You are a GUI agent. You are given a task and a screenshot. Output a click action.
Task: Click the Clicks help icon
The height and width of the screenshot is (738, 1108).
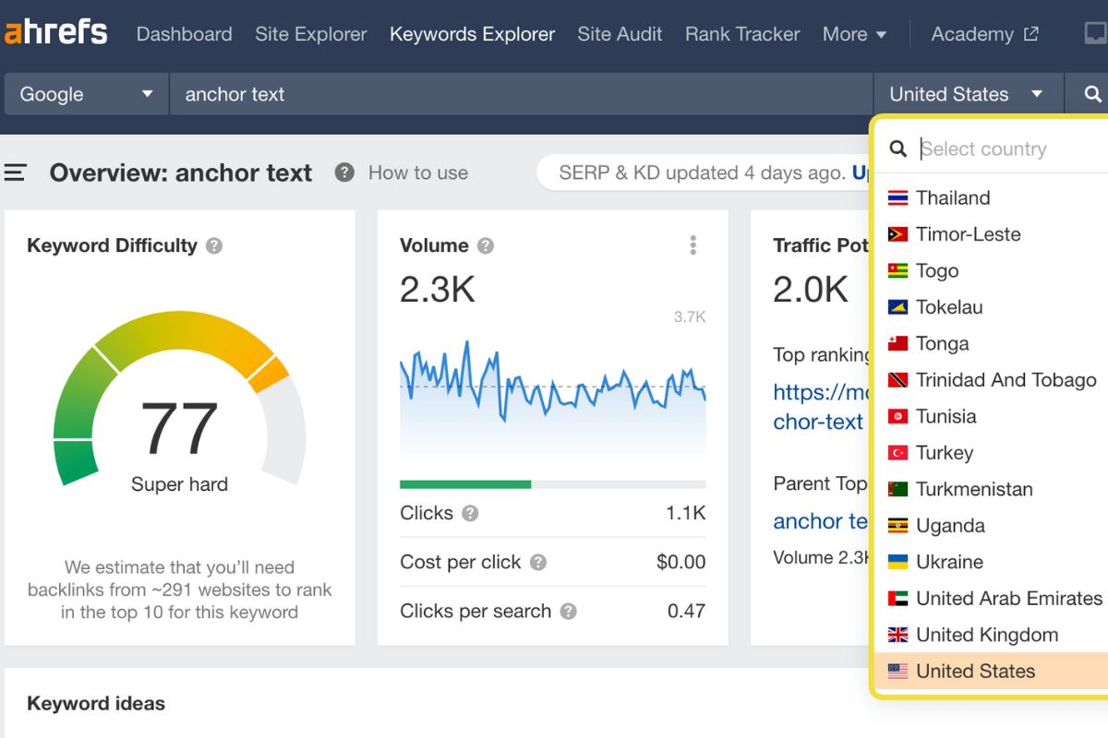tap(470, 513)
